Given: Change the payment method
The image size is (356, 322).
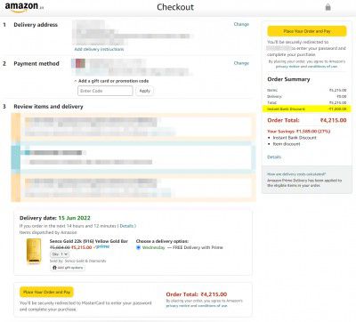Looking at the screenshot, I should coord(241,63).
